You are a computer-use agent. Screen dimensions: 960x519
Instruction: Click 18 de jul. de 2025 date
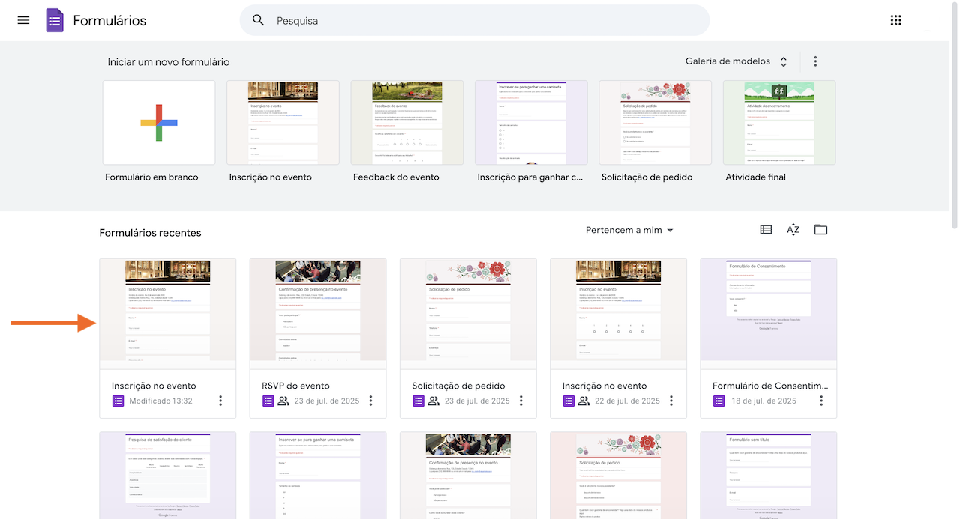763,401
